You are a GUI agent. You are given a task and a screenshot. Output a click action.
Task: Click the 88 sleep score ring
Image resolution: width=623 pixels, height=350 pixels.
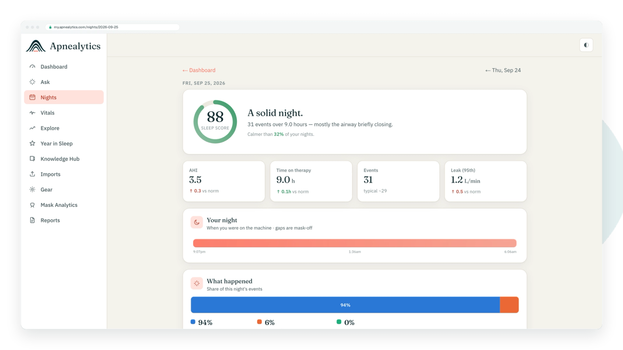click(x=215, y=122)
